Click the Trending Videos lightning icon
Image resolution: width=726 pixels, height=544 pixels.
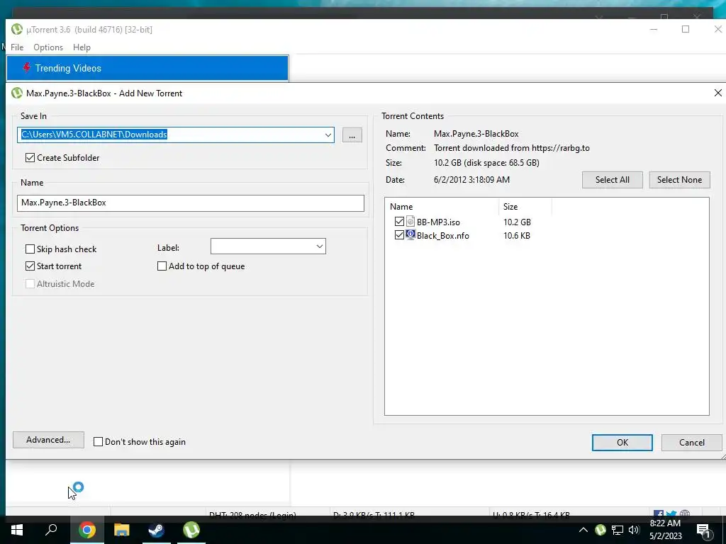[x=26, y=68]
